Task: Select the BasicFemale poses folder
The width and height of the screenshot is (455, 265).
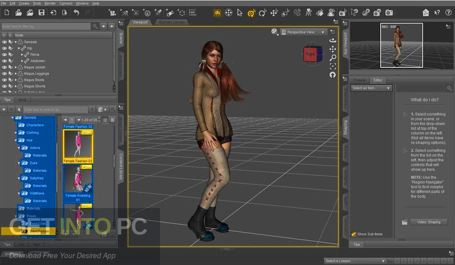Action: coord(39,231)
